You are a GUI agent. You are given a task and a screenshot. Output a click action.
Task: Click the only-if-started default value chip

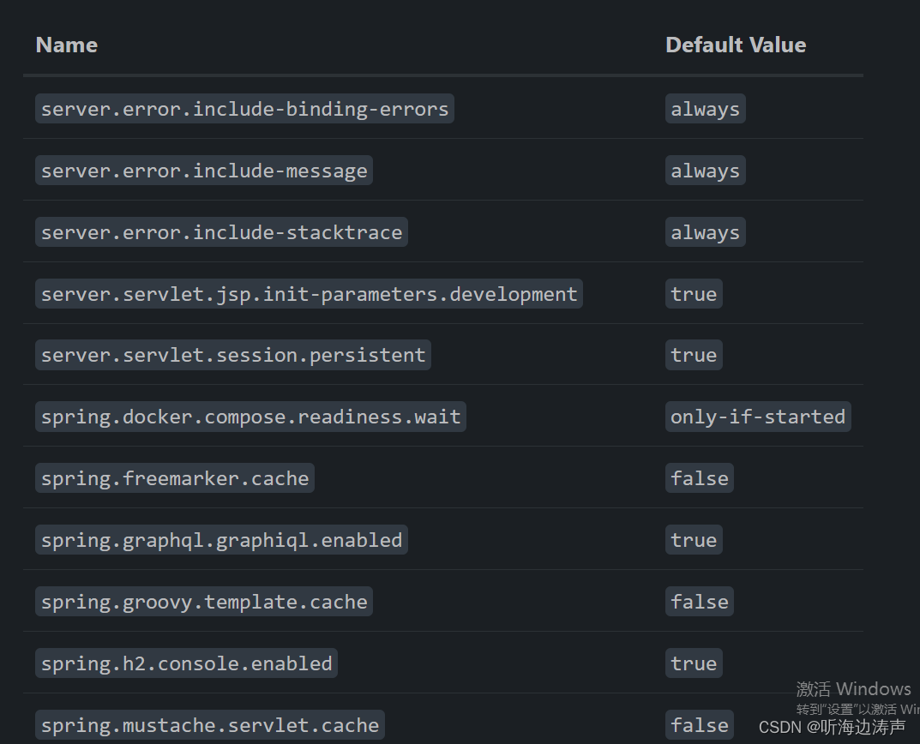coord(757,417)
